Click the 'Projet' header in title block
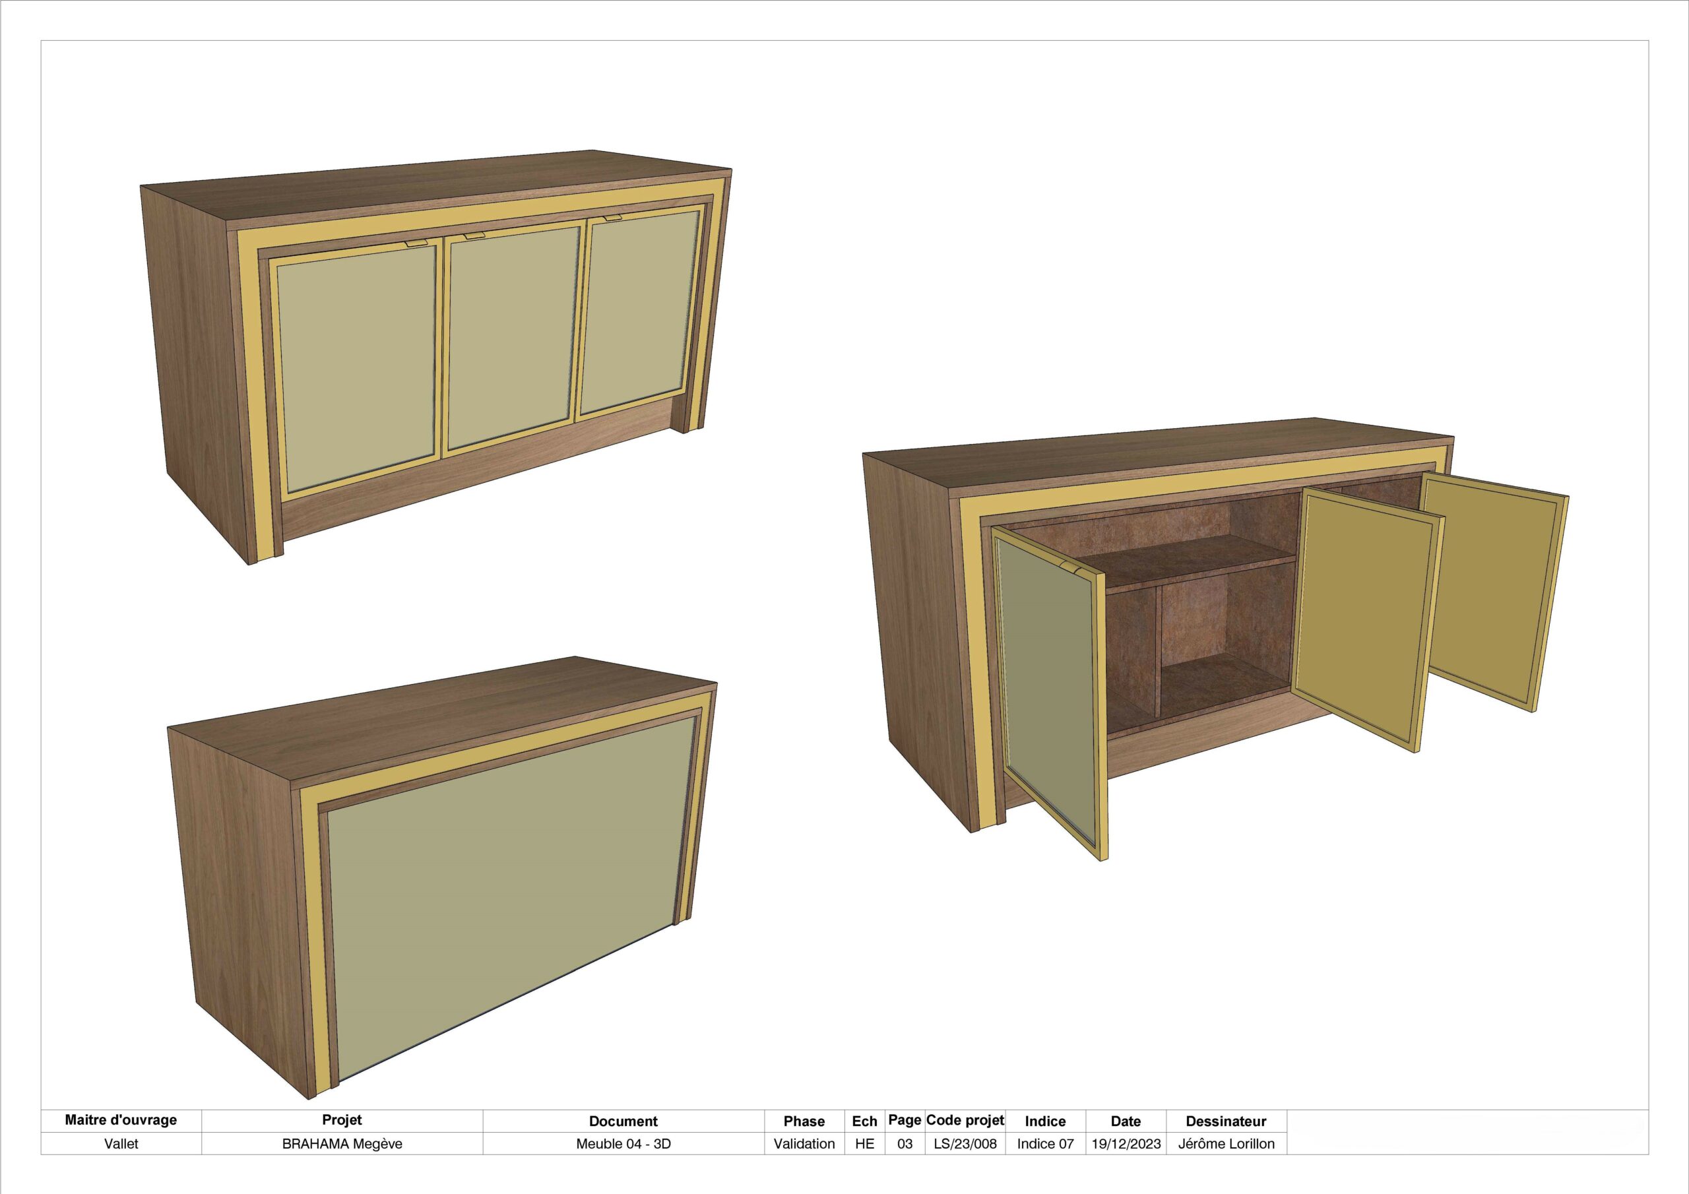The width and height of the screenshot is (1689, 1194). coord(342,1119)
